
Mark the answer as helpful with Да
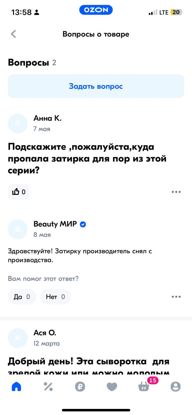pyautogui.click(x=22, y=297)
